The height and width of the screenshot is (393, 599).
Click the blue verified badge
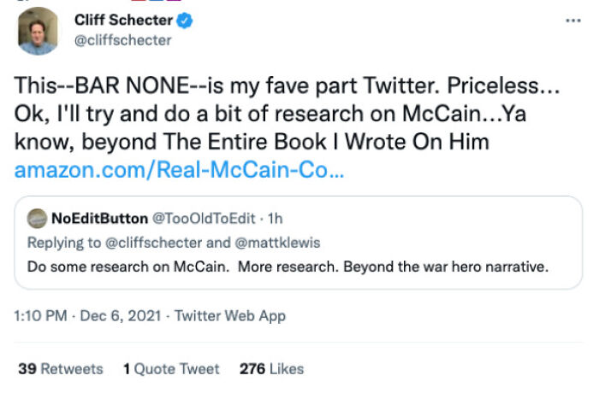186,21
